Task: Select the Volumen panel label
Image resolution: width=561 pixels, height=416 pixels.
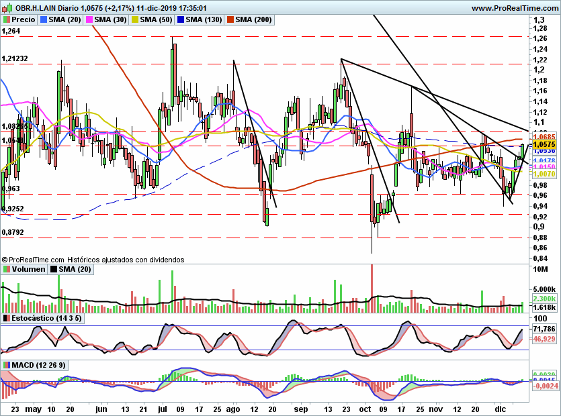Action: pyautogui.click(x=28, y=270)
